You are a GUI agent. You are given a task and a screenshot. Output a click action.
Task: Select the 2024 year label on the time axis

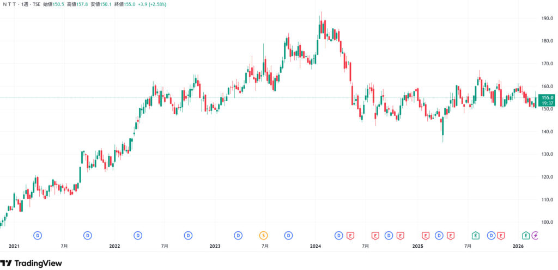click(315, 247)
